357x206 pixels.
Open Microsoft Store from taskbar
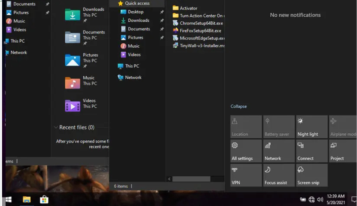click(x=44, y=200)
